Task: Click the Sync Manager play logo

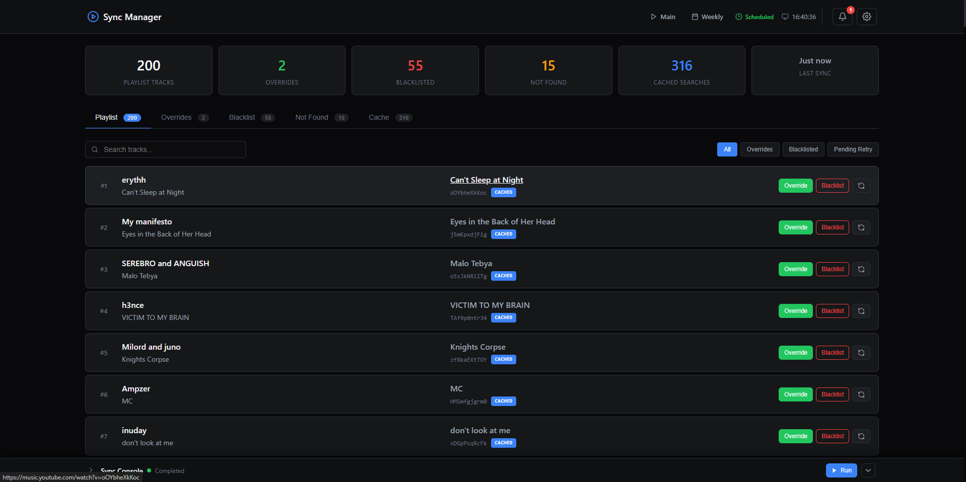Action: click(93, 17)
